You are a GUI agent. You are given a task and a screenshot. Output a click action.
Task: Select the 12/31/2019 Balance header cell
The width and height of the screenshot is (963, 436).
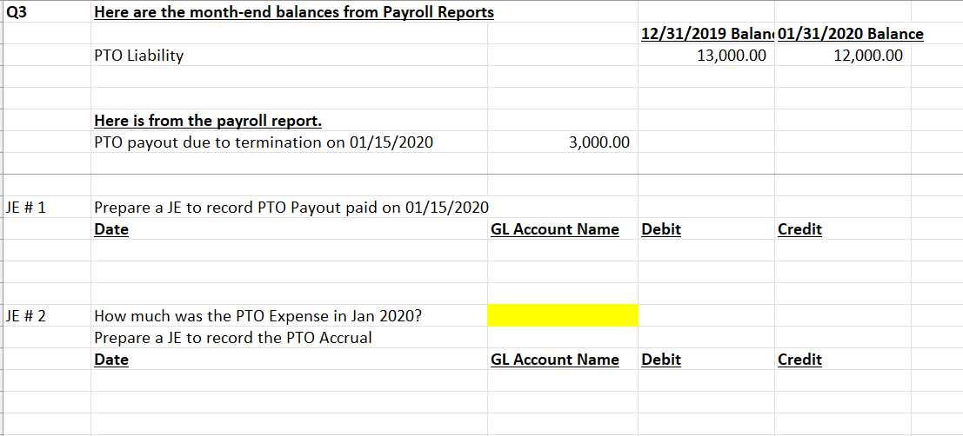tap(706, 34)
